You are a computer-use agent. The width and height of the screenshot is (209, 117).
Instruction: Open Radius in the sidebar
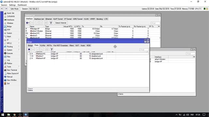[x=9, y=63]
